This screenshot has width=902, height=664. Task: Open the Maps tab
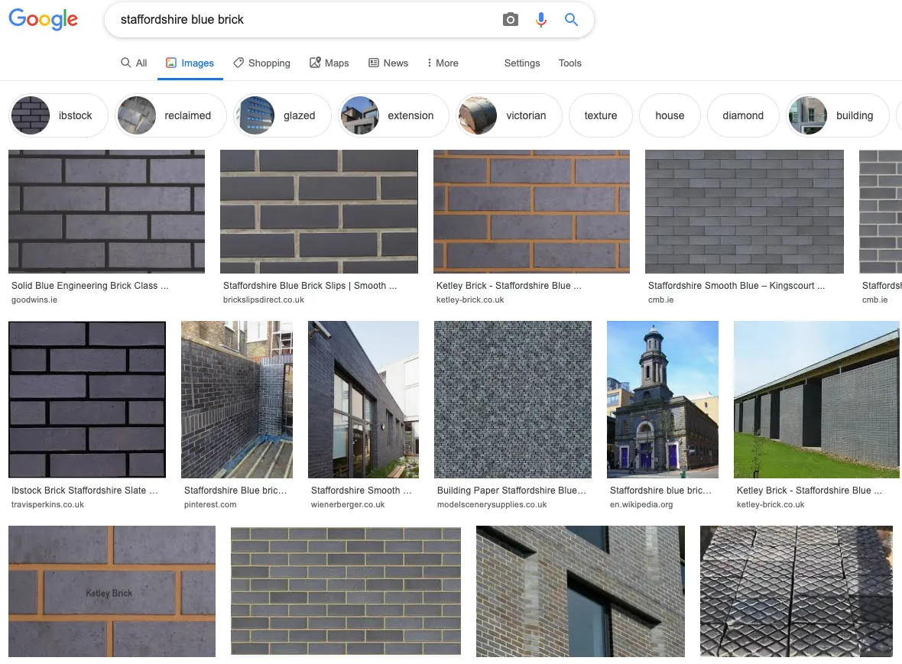click(329, 63)
